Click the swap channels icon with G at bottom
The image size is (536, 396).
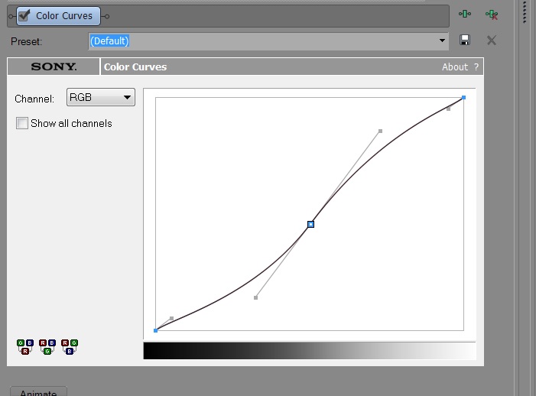[x=47, y=347]
